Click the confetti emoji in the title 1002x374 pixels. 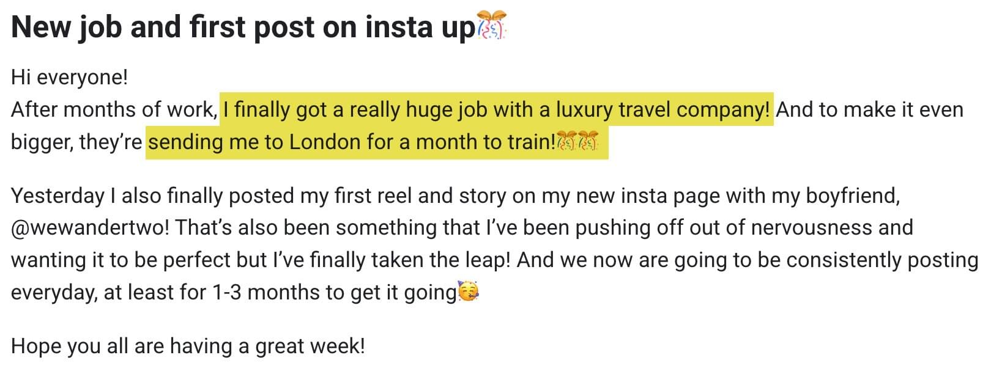tap(492, 26)
